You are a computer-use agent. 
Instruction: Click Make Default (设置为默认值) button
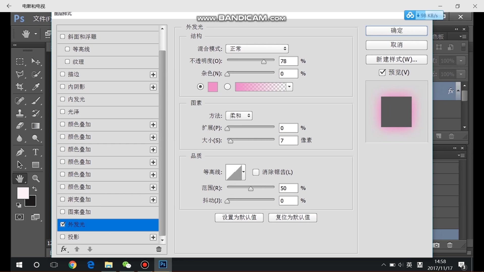point(239,217)
